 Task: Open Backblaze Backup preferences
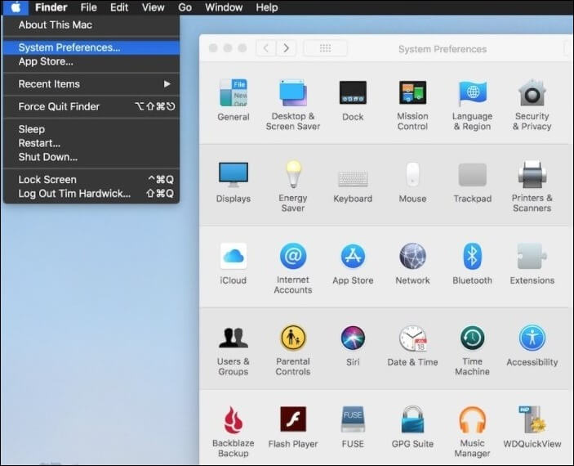[234, 432]
